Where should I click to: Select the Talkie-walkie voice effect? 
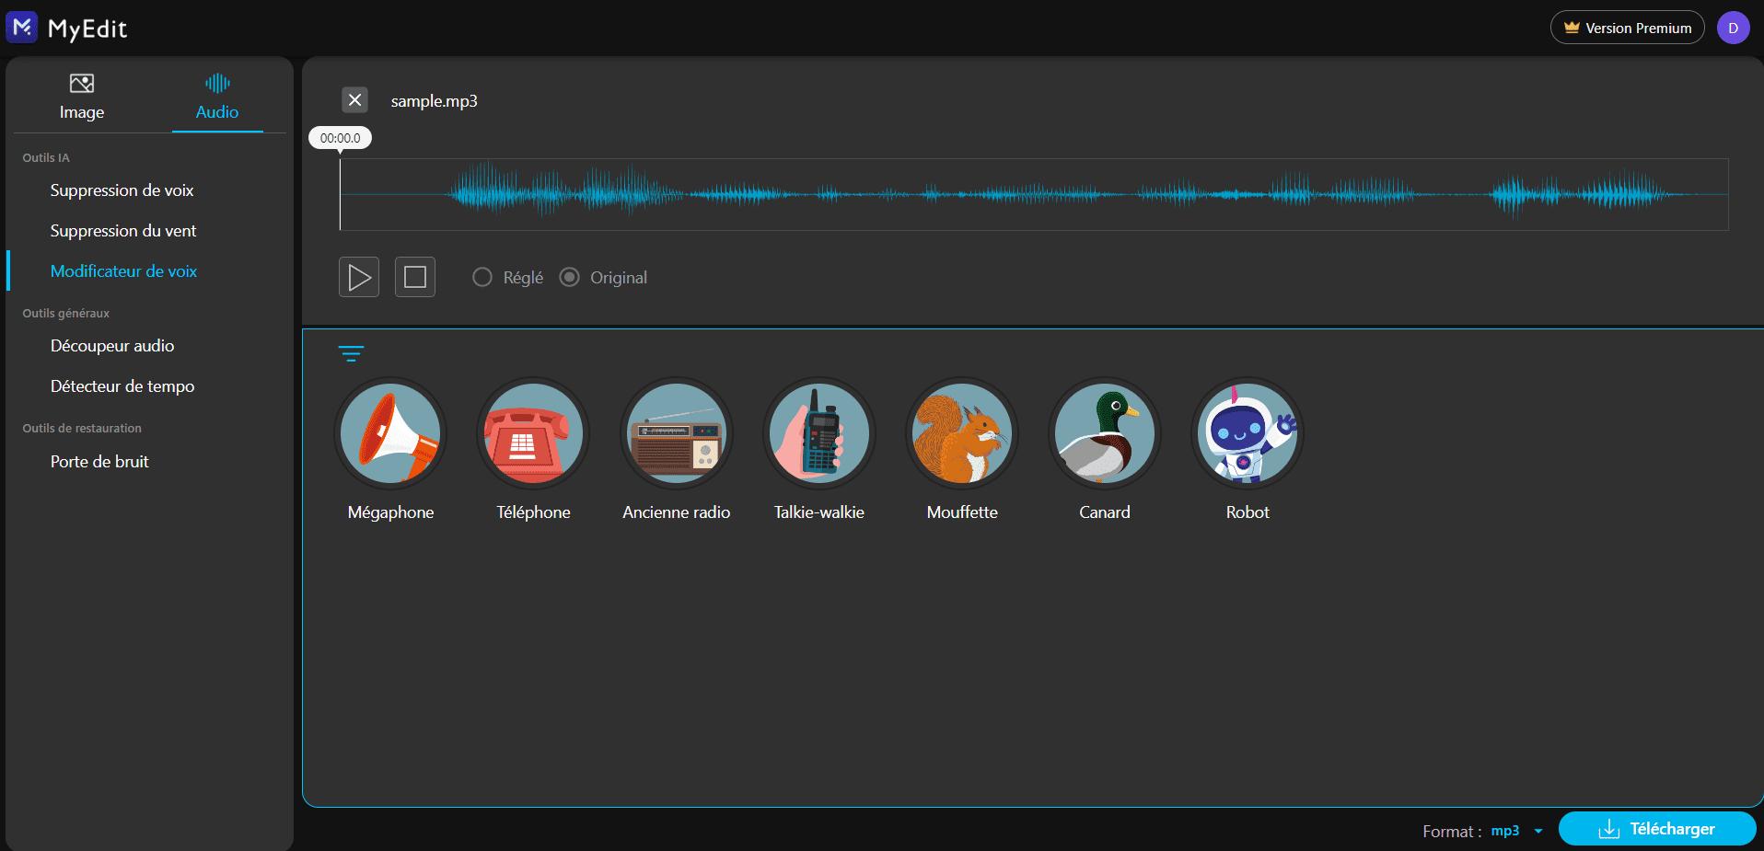818,433
